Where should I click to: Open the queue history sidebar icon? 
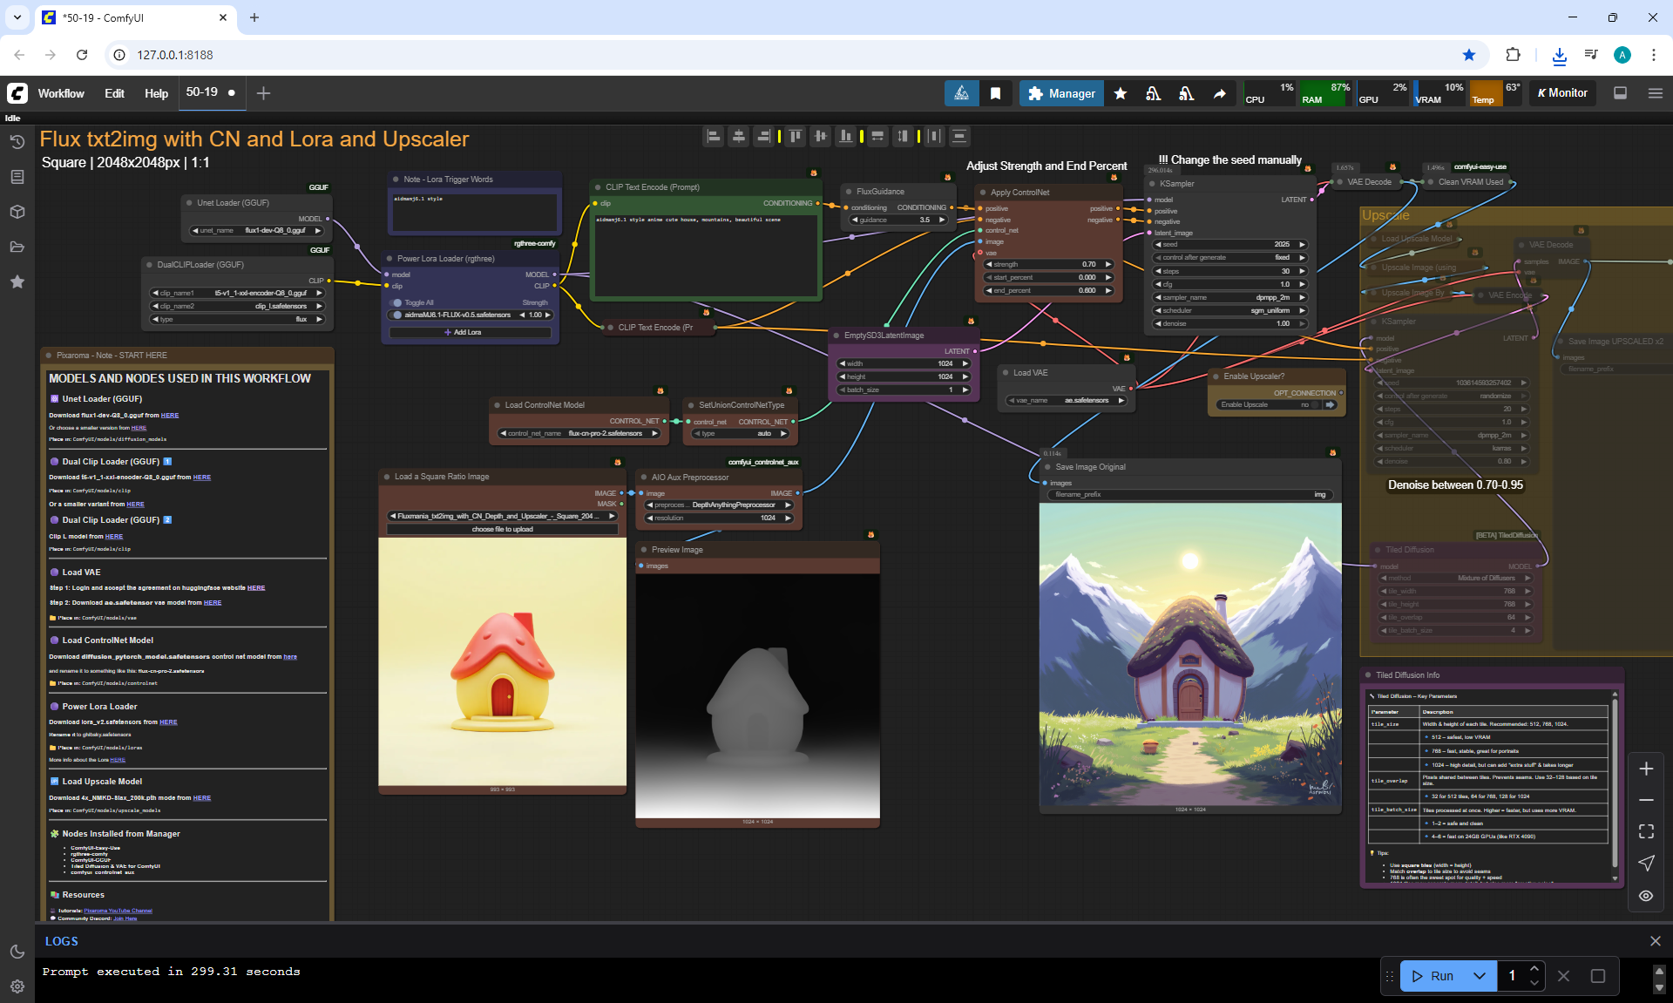tap(17, 142)
